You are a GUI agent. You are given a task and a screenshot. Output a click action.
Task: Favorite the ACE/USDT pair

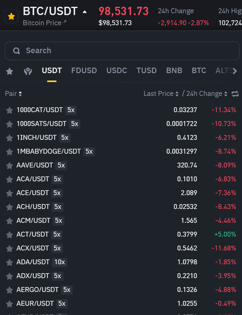pyautogui.click(x=10, y=193)
